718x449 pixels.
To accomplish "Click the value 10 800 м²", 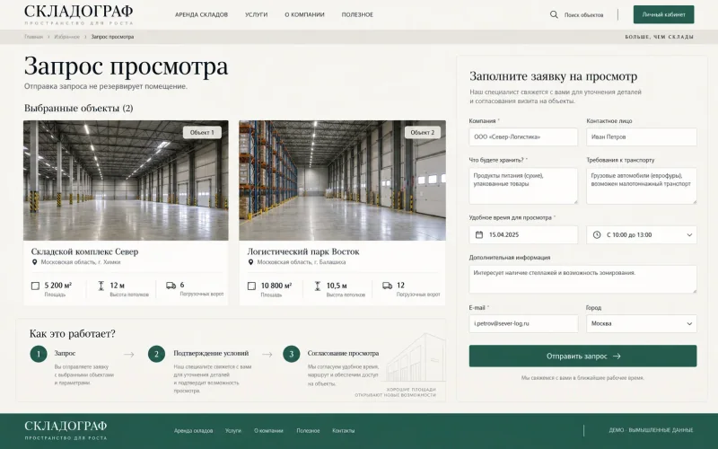I will pyautogui.click(x=276, y=286).
